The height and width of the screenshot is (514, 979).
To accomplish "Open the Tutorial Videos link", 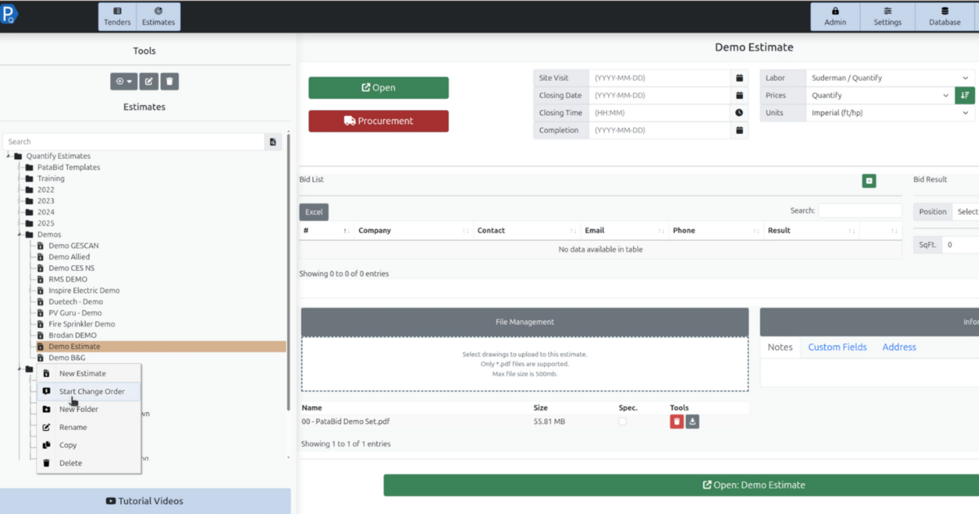I will [x=144, y=501].
